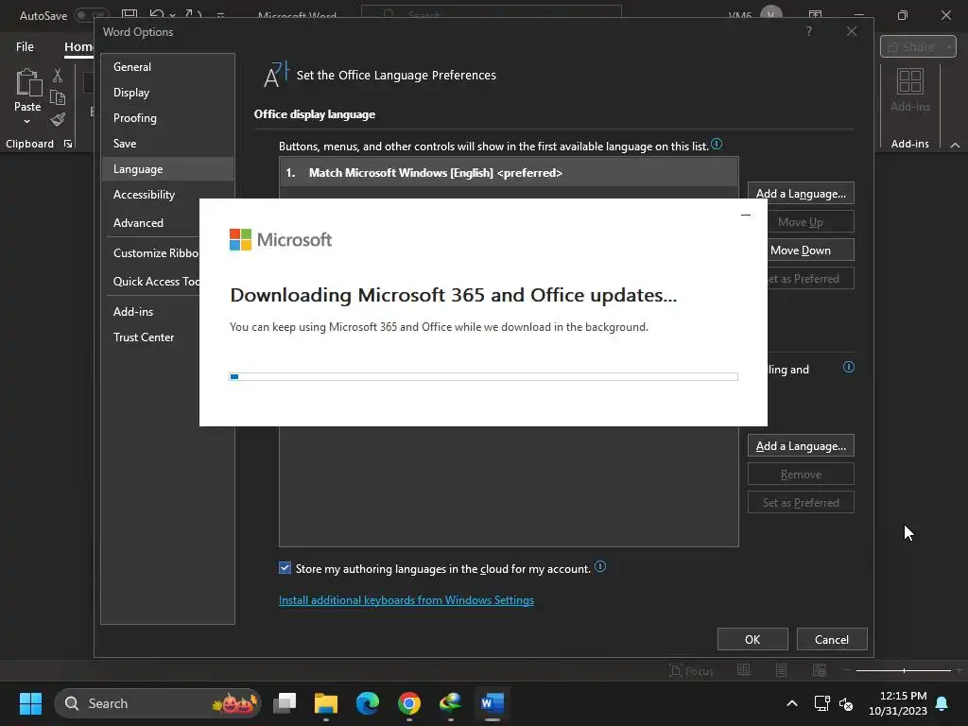
Task: Toggle the AutoSave switch
Action: 91,15
